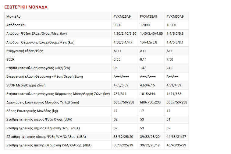Click annual cooling consumption value 147
Screen dimensions: 231x154
tap(143, 68)
